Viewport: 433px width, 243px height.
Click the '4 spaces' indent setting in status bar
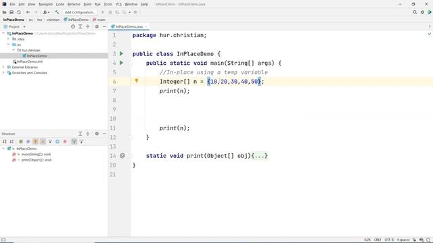pos(403,240)
